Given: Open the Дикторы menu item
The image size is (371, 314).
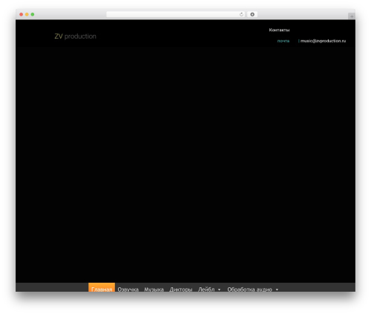Looking at the screenshot, I should click(181, 289).
